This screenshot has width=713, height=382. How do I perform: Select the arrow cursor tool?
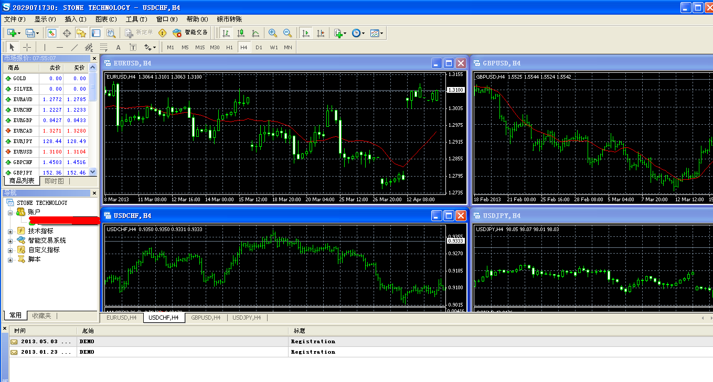pyautogui.click(x=12, y=47)
